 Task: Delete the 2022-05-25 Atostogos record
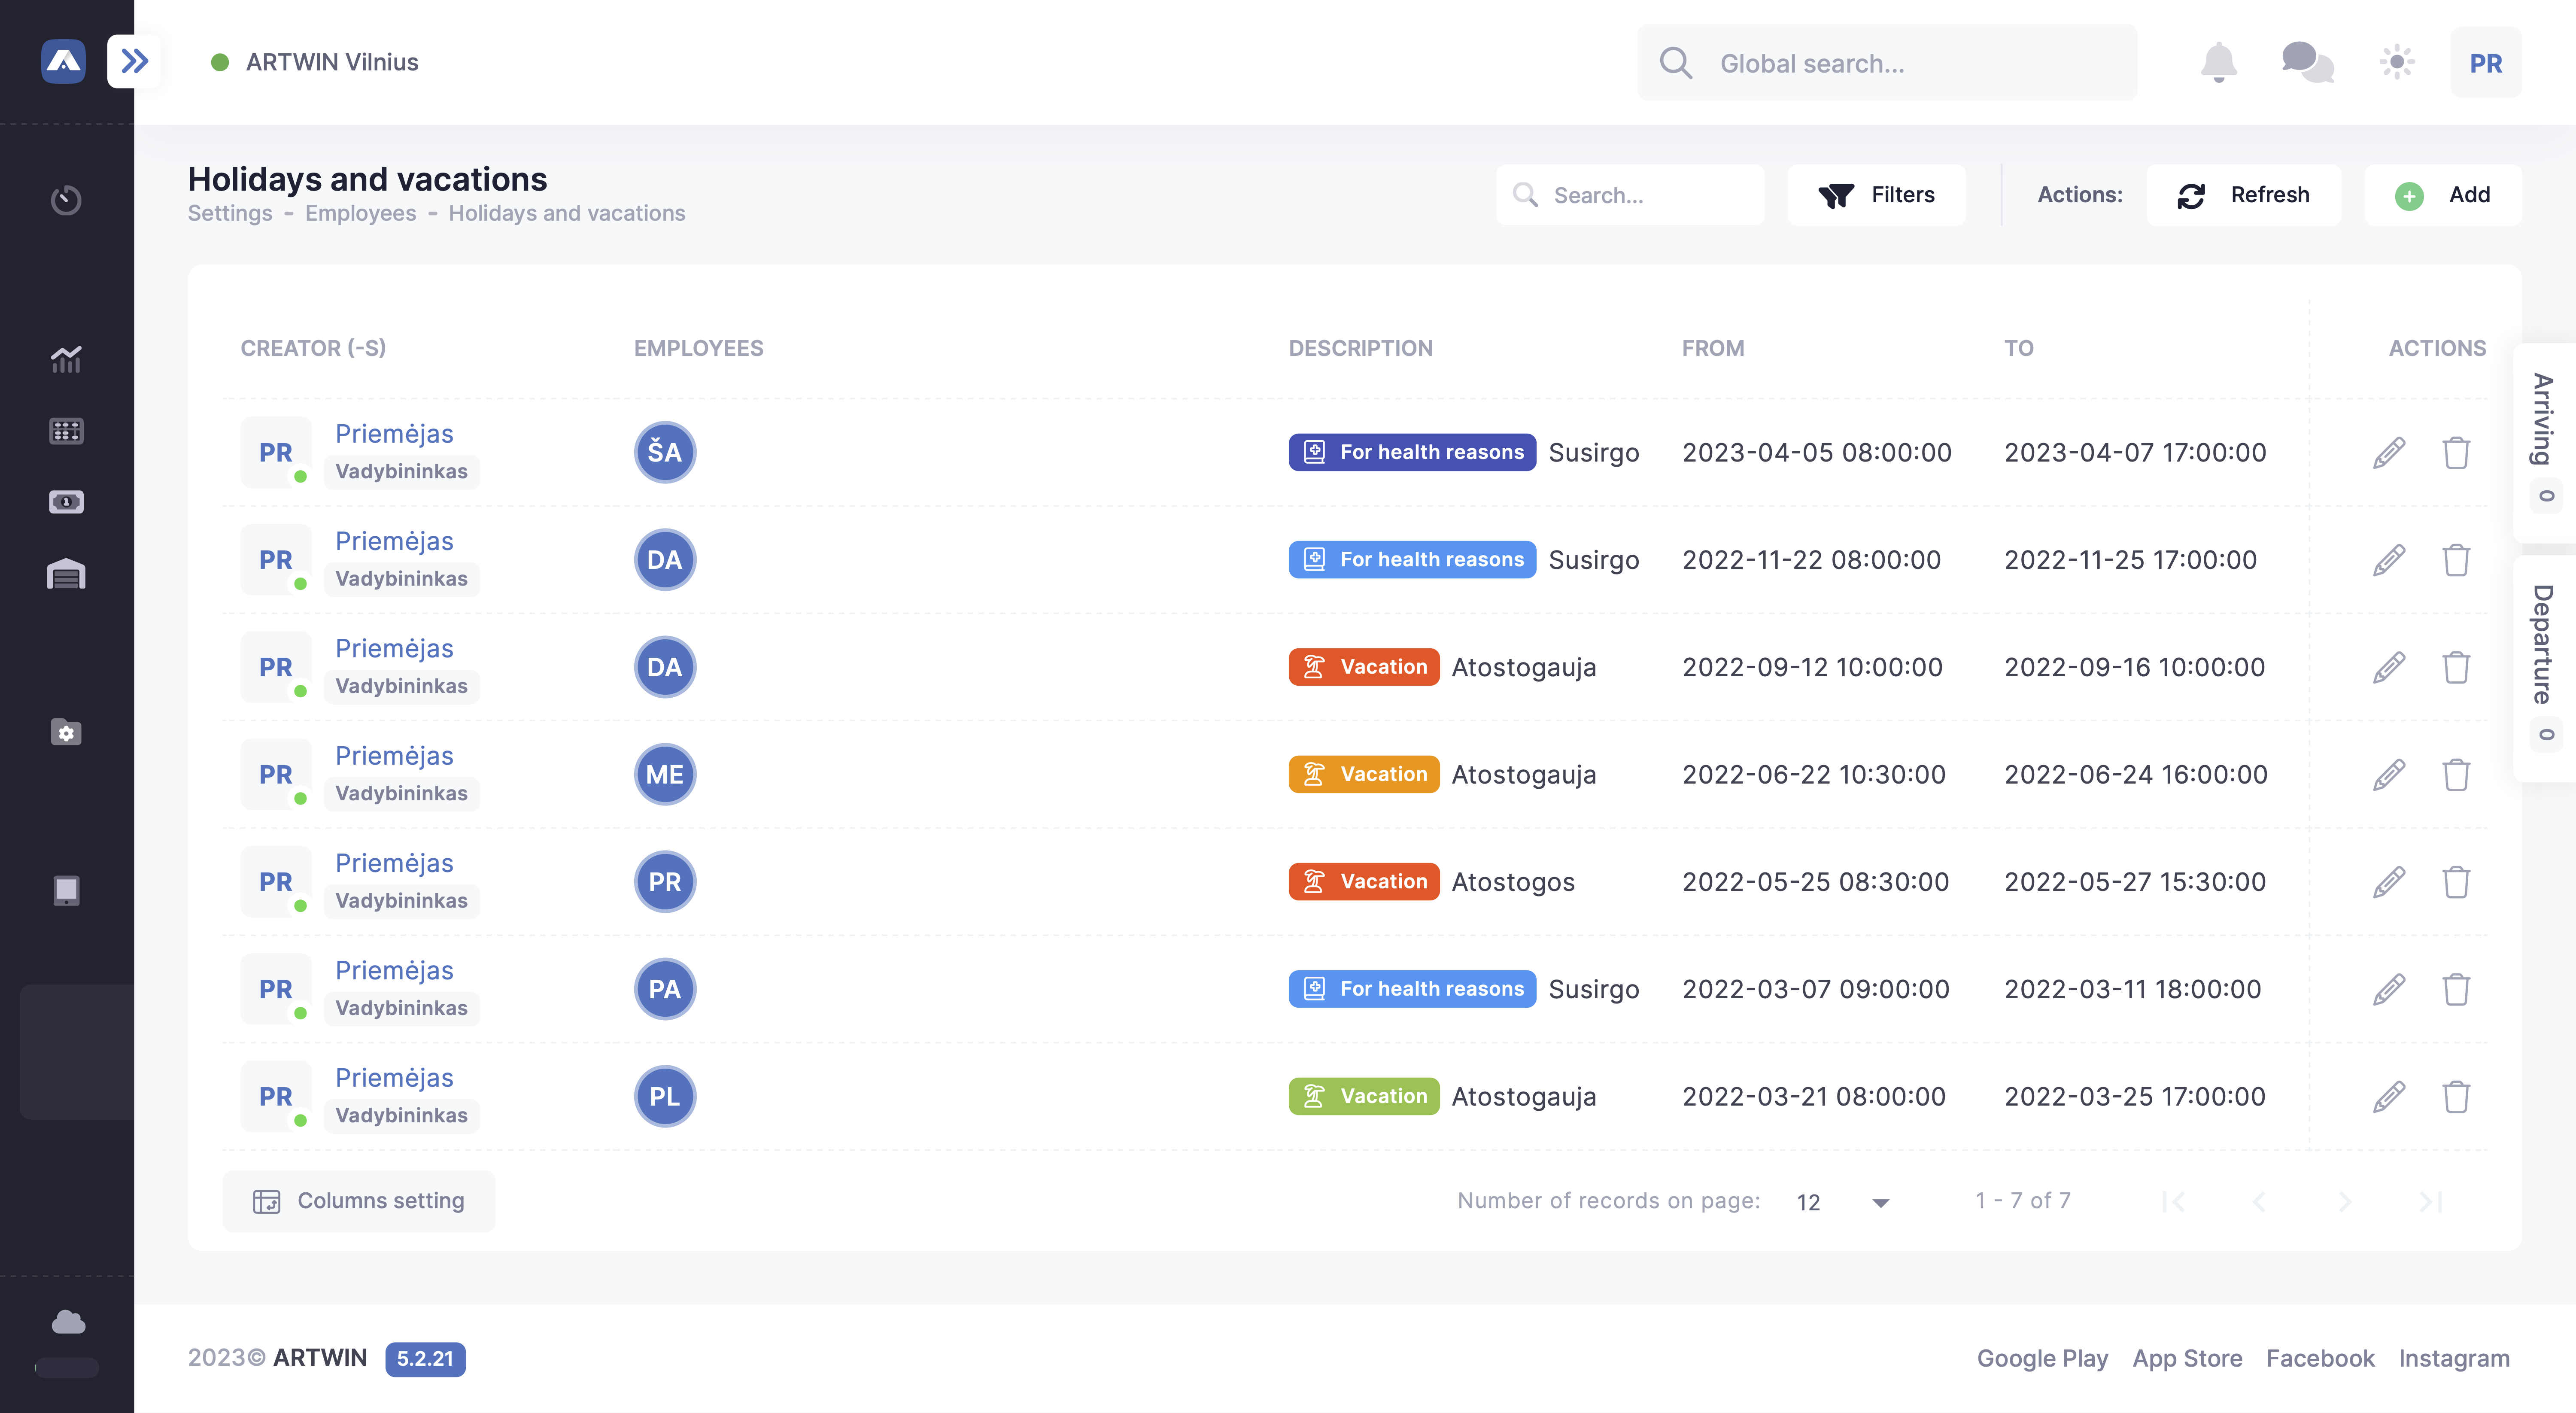[2456, 882]
